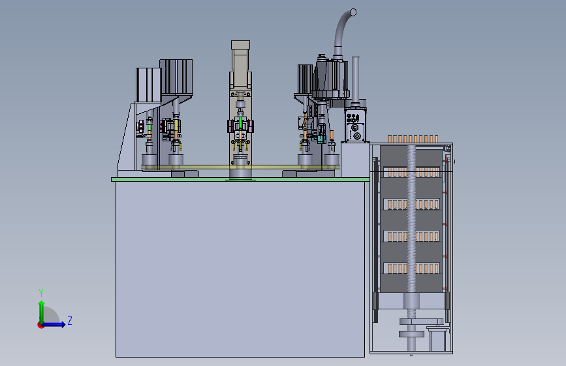Screen dimensions: 566x366
Task: Select the straight vertical tube beside the curved pipe
Action: coord(356,80)
